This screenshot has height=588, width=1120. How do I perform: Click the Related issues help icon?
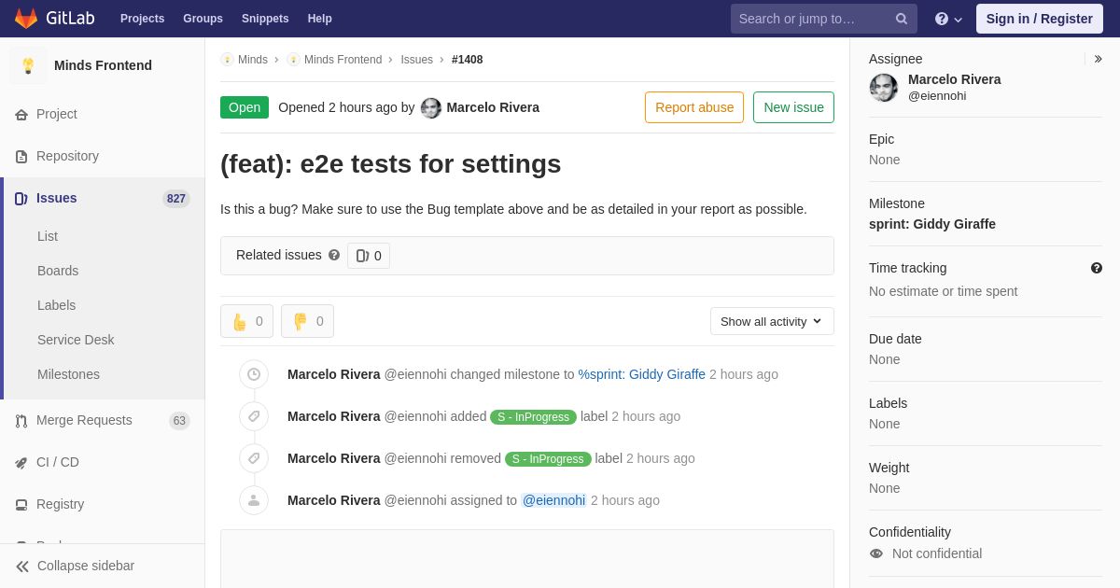[334, 255]
